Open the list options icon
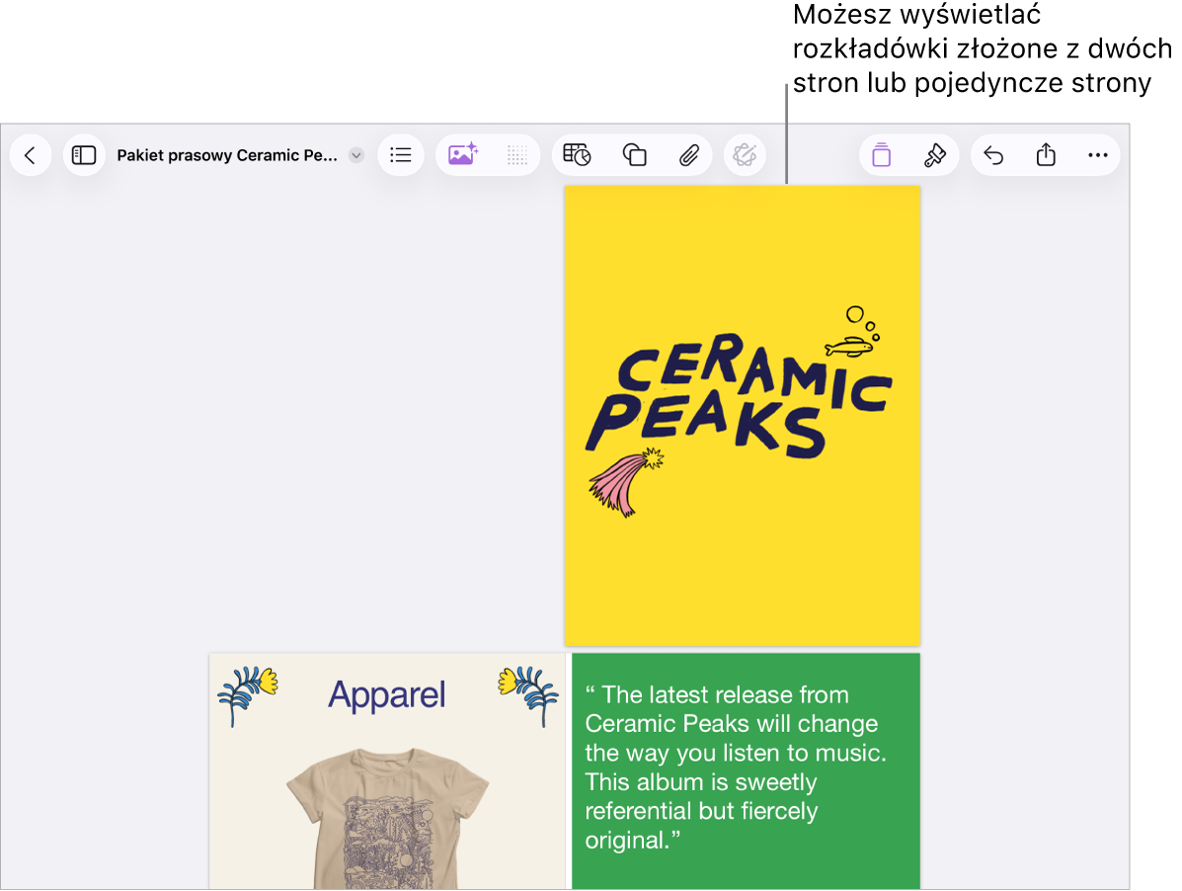1182x891 pixels. 400,155
